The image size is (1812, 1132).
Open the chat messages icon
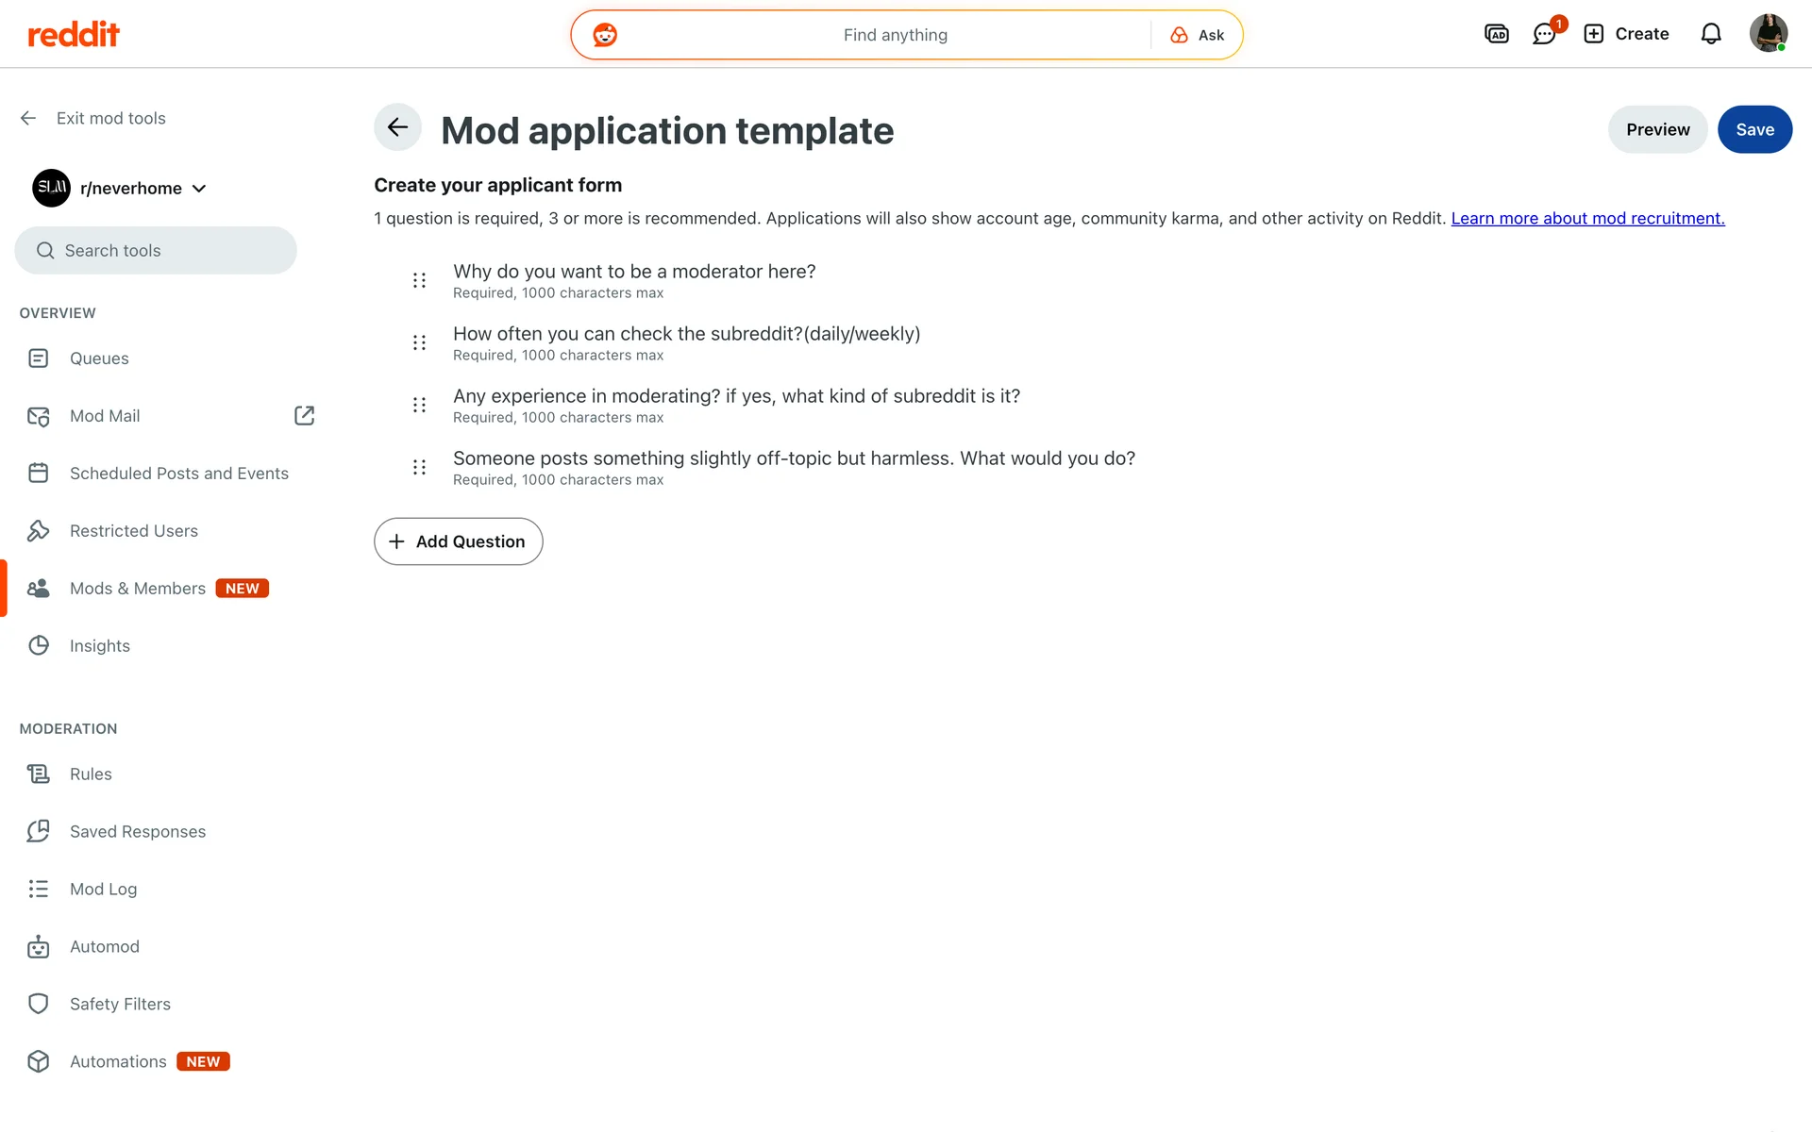point(1544,35)
